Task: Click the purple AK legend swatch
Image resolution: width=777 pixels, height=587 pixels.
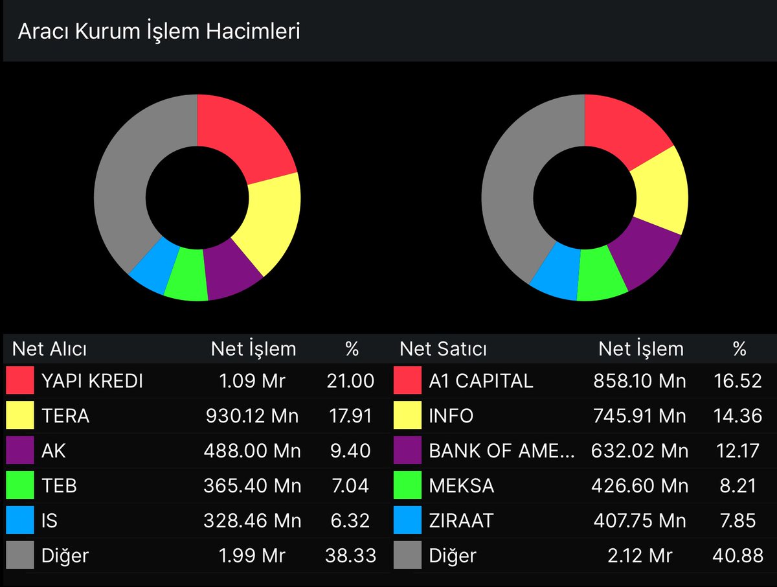Action: pyautogui.click(x=20, y=450)
